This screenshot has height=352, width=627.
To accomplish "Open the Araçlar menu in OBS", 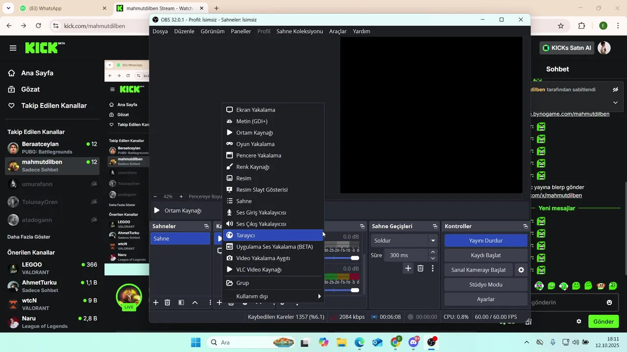I will pos(338,31).
